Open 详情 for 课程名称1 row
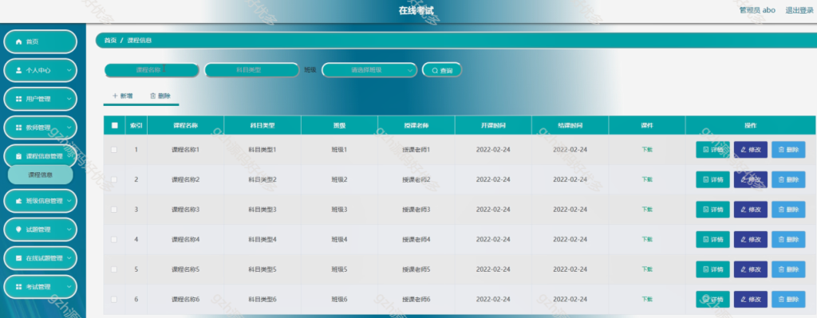 click(712, 149)
